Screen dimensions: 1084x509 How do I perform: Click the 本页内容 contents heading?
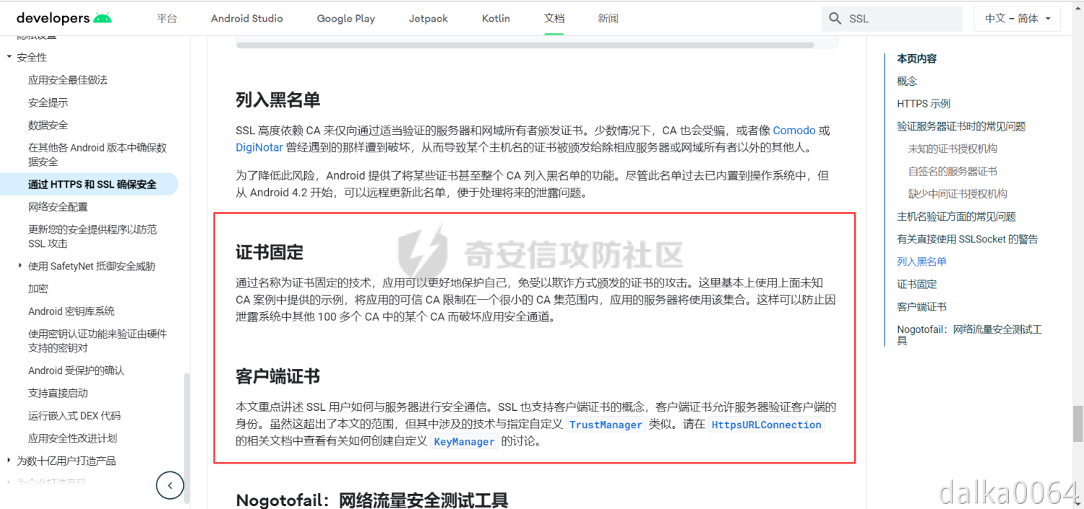pos(916,59)
